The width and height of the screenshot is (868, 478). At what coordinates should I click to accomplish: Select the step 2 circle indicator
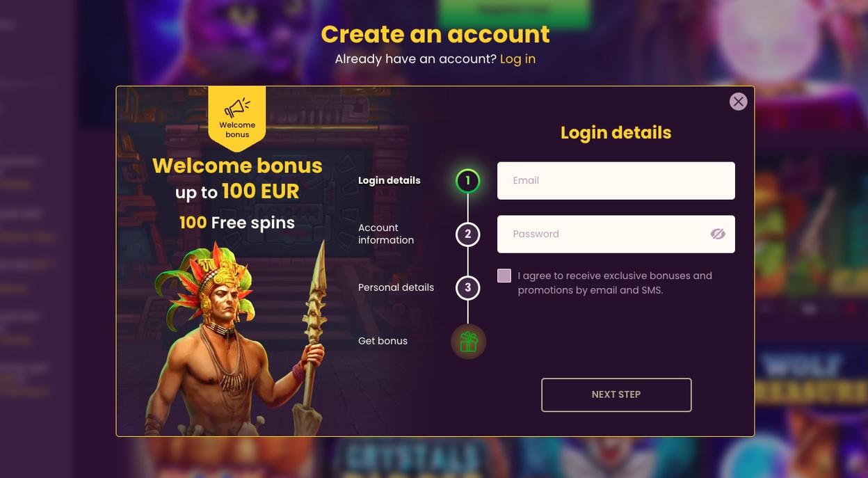pyautogui.click(x=468, y=234)
